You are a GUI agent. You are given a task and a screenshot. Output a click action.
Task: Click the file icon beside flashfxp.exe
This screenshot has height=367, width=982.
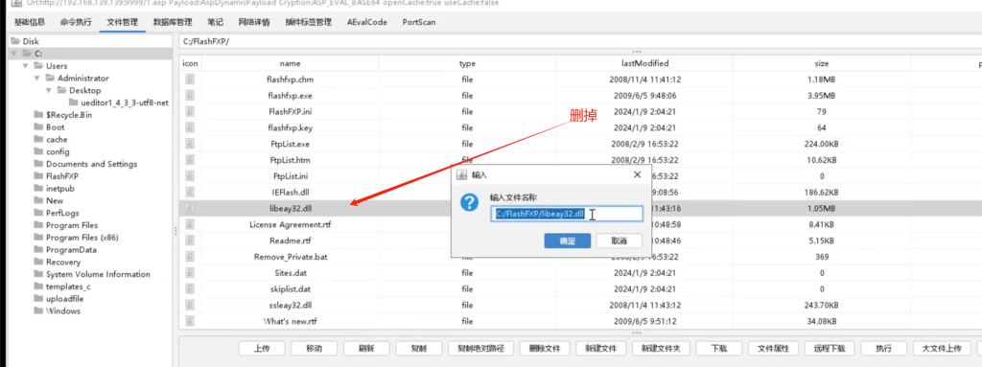coord(191,96)
